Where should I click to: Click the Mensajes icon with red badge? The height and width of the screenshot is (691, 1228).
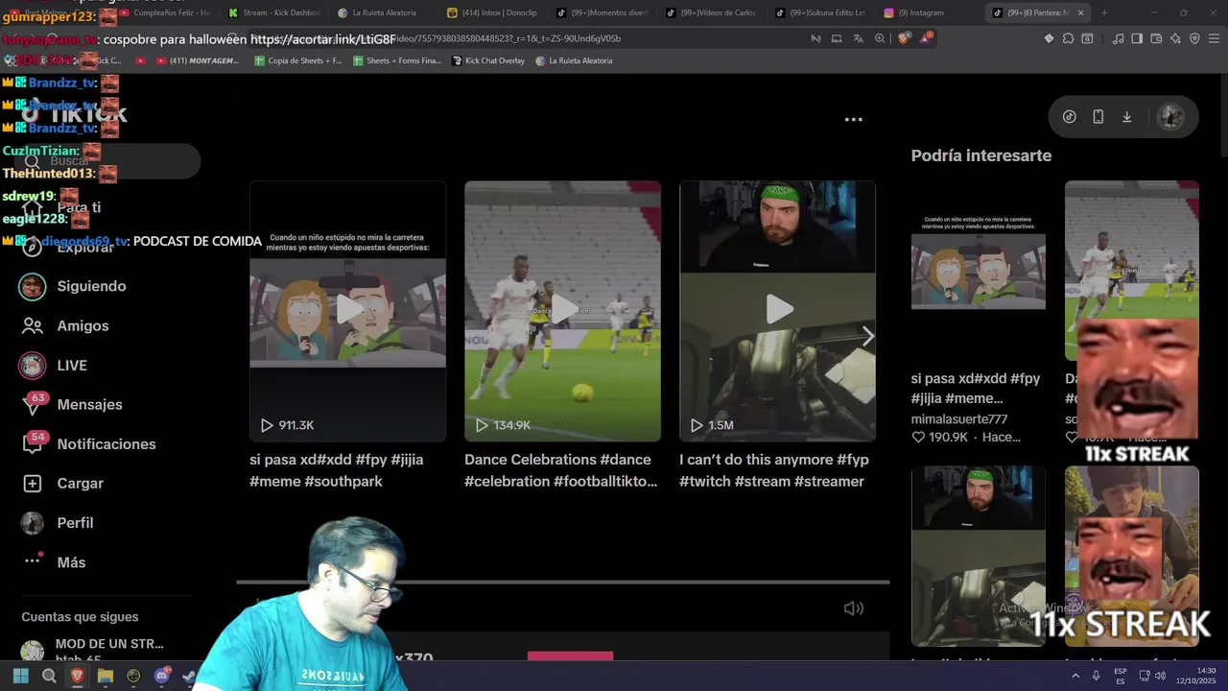pos(33,404)
